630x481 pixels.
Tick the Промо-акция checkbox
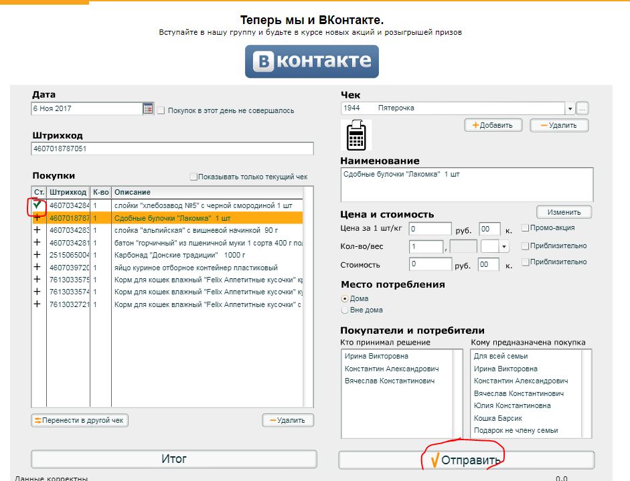click(526, 228)
